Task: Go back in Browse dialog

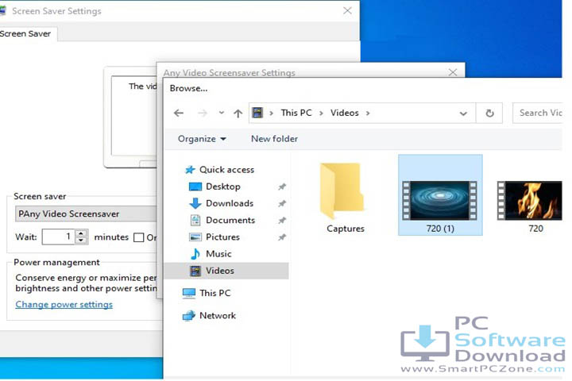Action: (x=179, y=113)
